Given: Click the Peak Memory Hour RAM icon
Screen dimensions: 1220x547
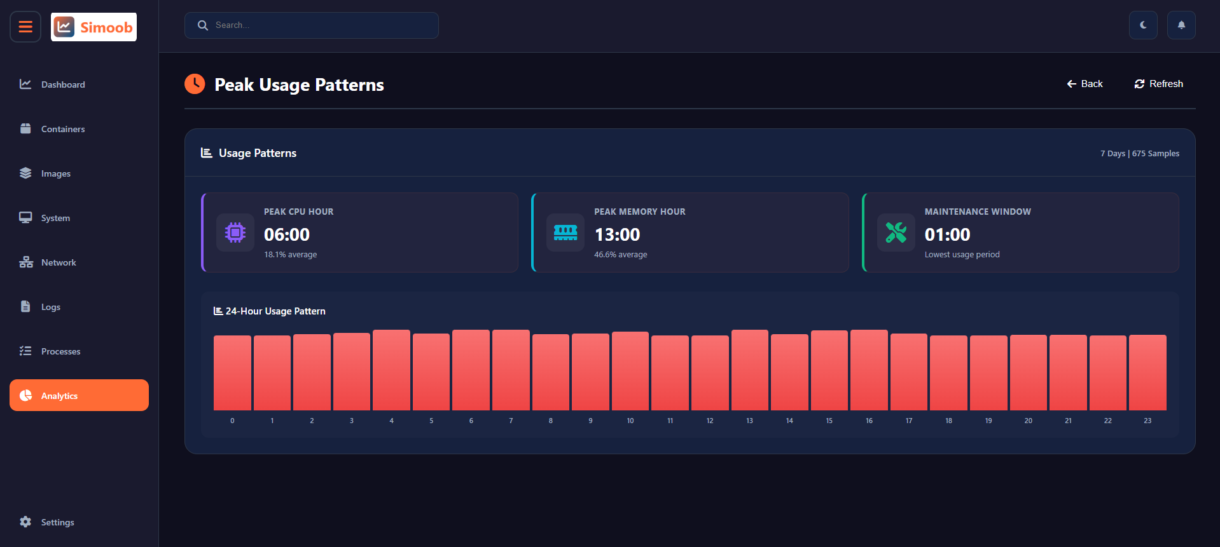Looking at the screenshot, I should [x=565, y=233].
